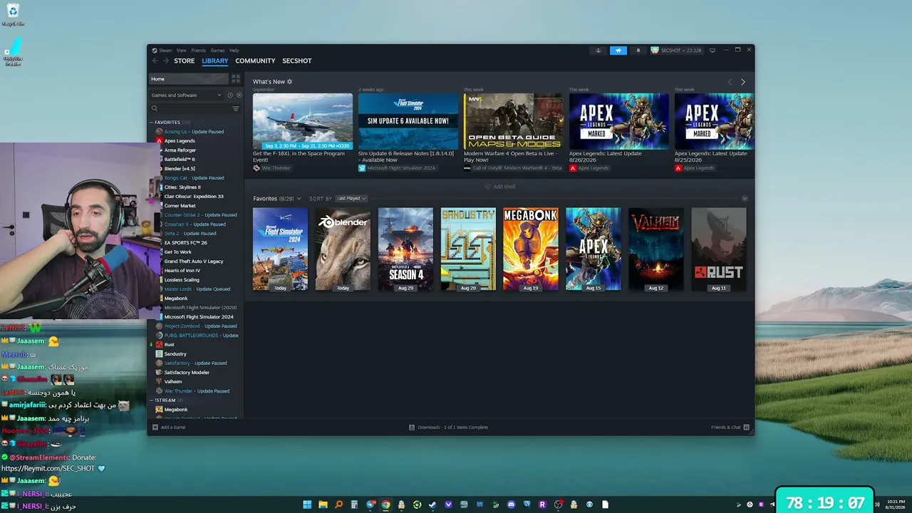Click the Downloads icon in the bottom bar
Screen dimensions: 912x513
[x=412, y=427]
